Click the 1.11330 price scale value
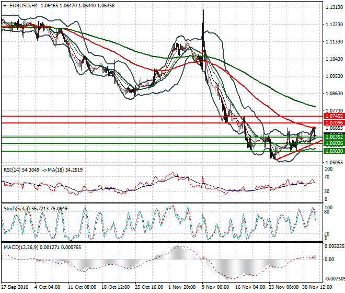Image resolution: width=345 pixels, height=293 pixels. click(x=334, y=42)
